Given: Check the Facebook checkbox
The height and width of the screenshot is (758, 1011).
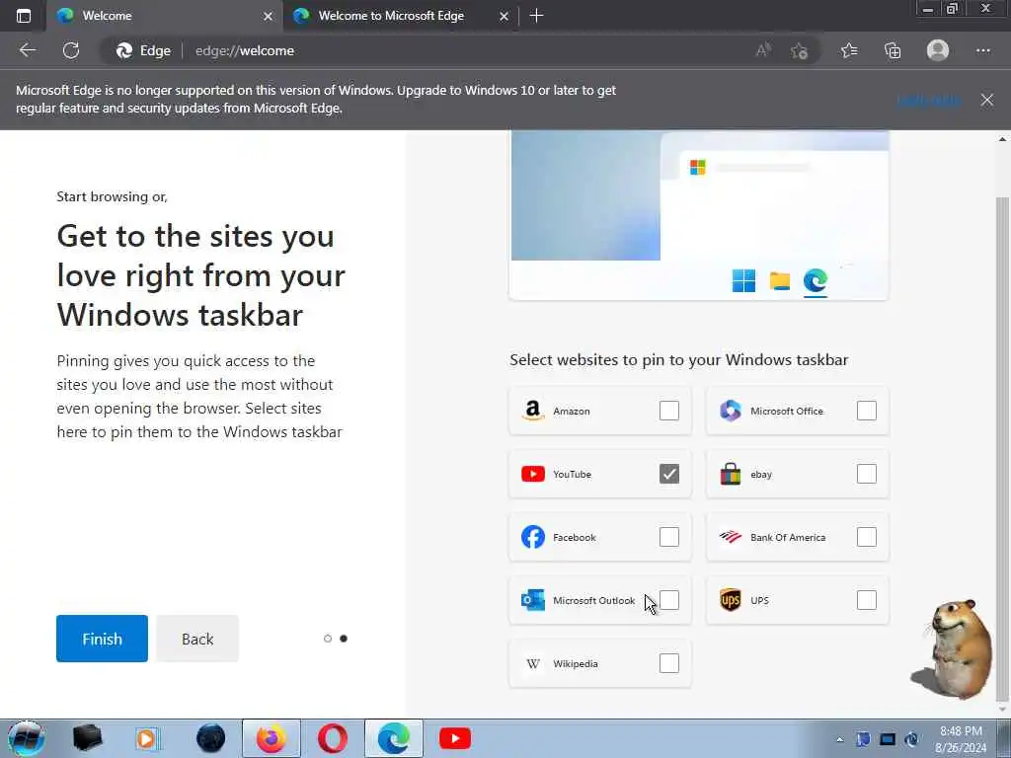Looking at the screenshot, I should click(x=669, y=537).
